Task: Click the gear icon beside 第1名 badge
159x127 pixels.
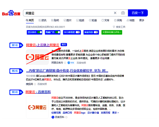Action: (21, 45)
